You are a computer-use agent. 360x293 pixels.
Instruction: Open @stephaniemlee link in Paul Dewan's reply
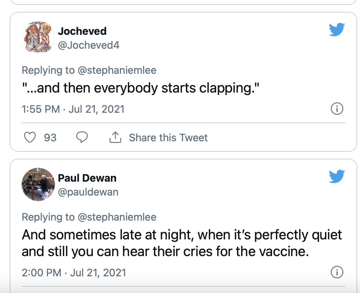pyautogui.click(x=117, y=217)
